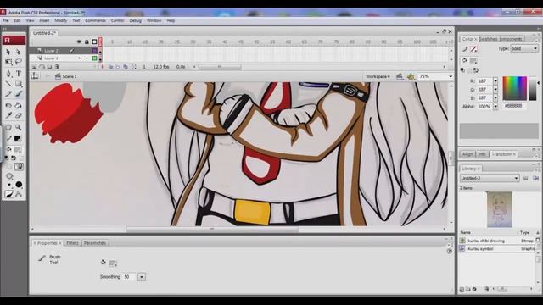Open the G value slider arrow
The image size is (543, 305).
495,89
